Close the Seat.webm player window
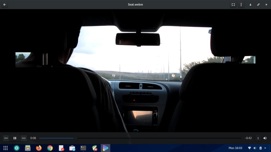This screenshot has height=152, width=271. point(266,5)
